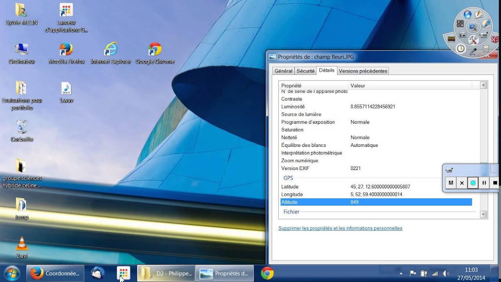Screen dimensions: 501x282
Task: Select the camcorder icon in circular launcher
Action: coord(484,35)
